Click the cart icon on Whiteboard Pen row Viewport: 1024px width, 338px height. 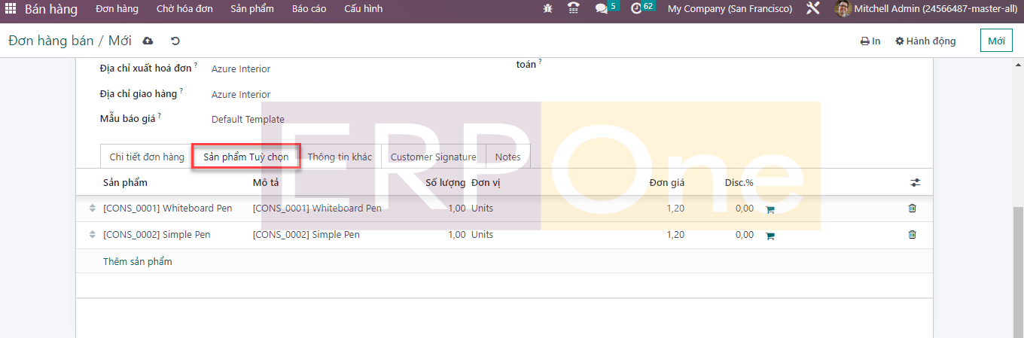click(770, 209)
